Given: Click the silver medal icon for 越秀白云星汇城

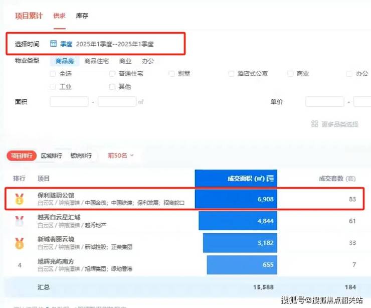Looking at the screenshot, I should coord(20,221).
